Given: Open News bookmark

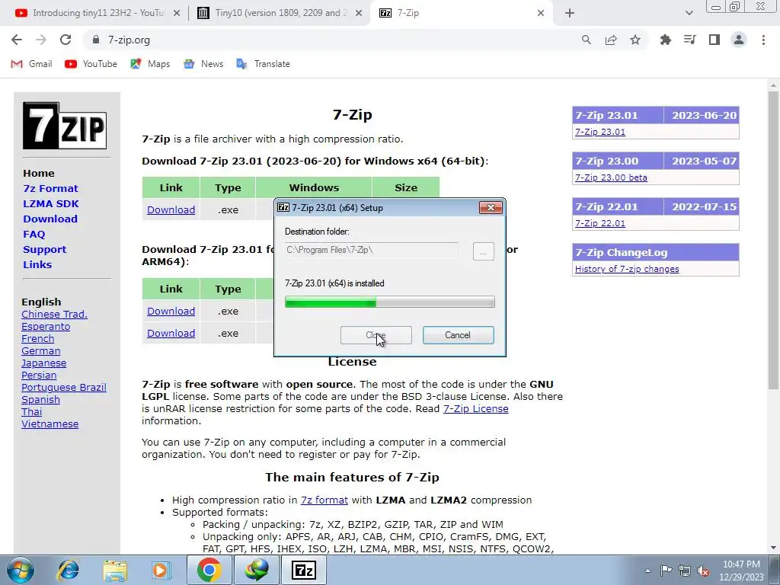Looking at the screenshot, I should click(203, 64).
